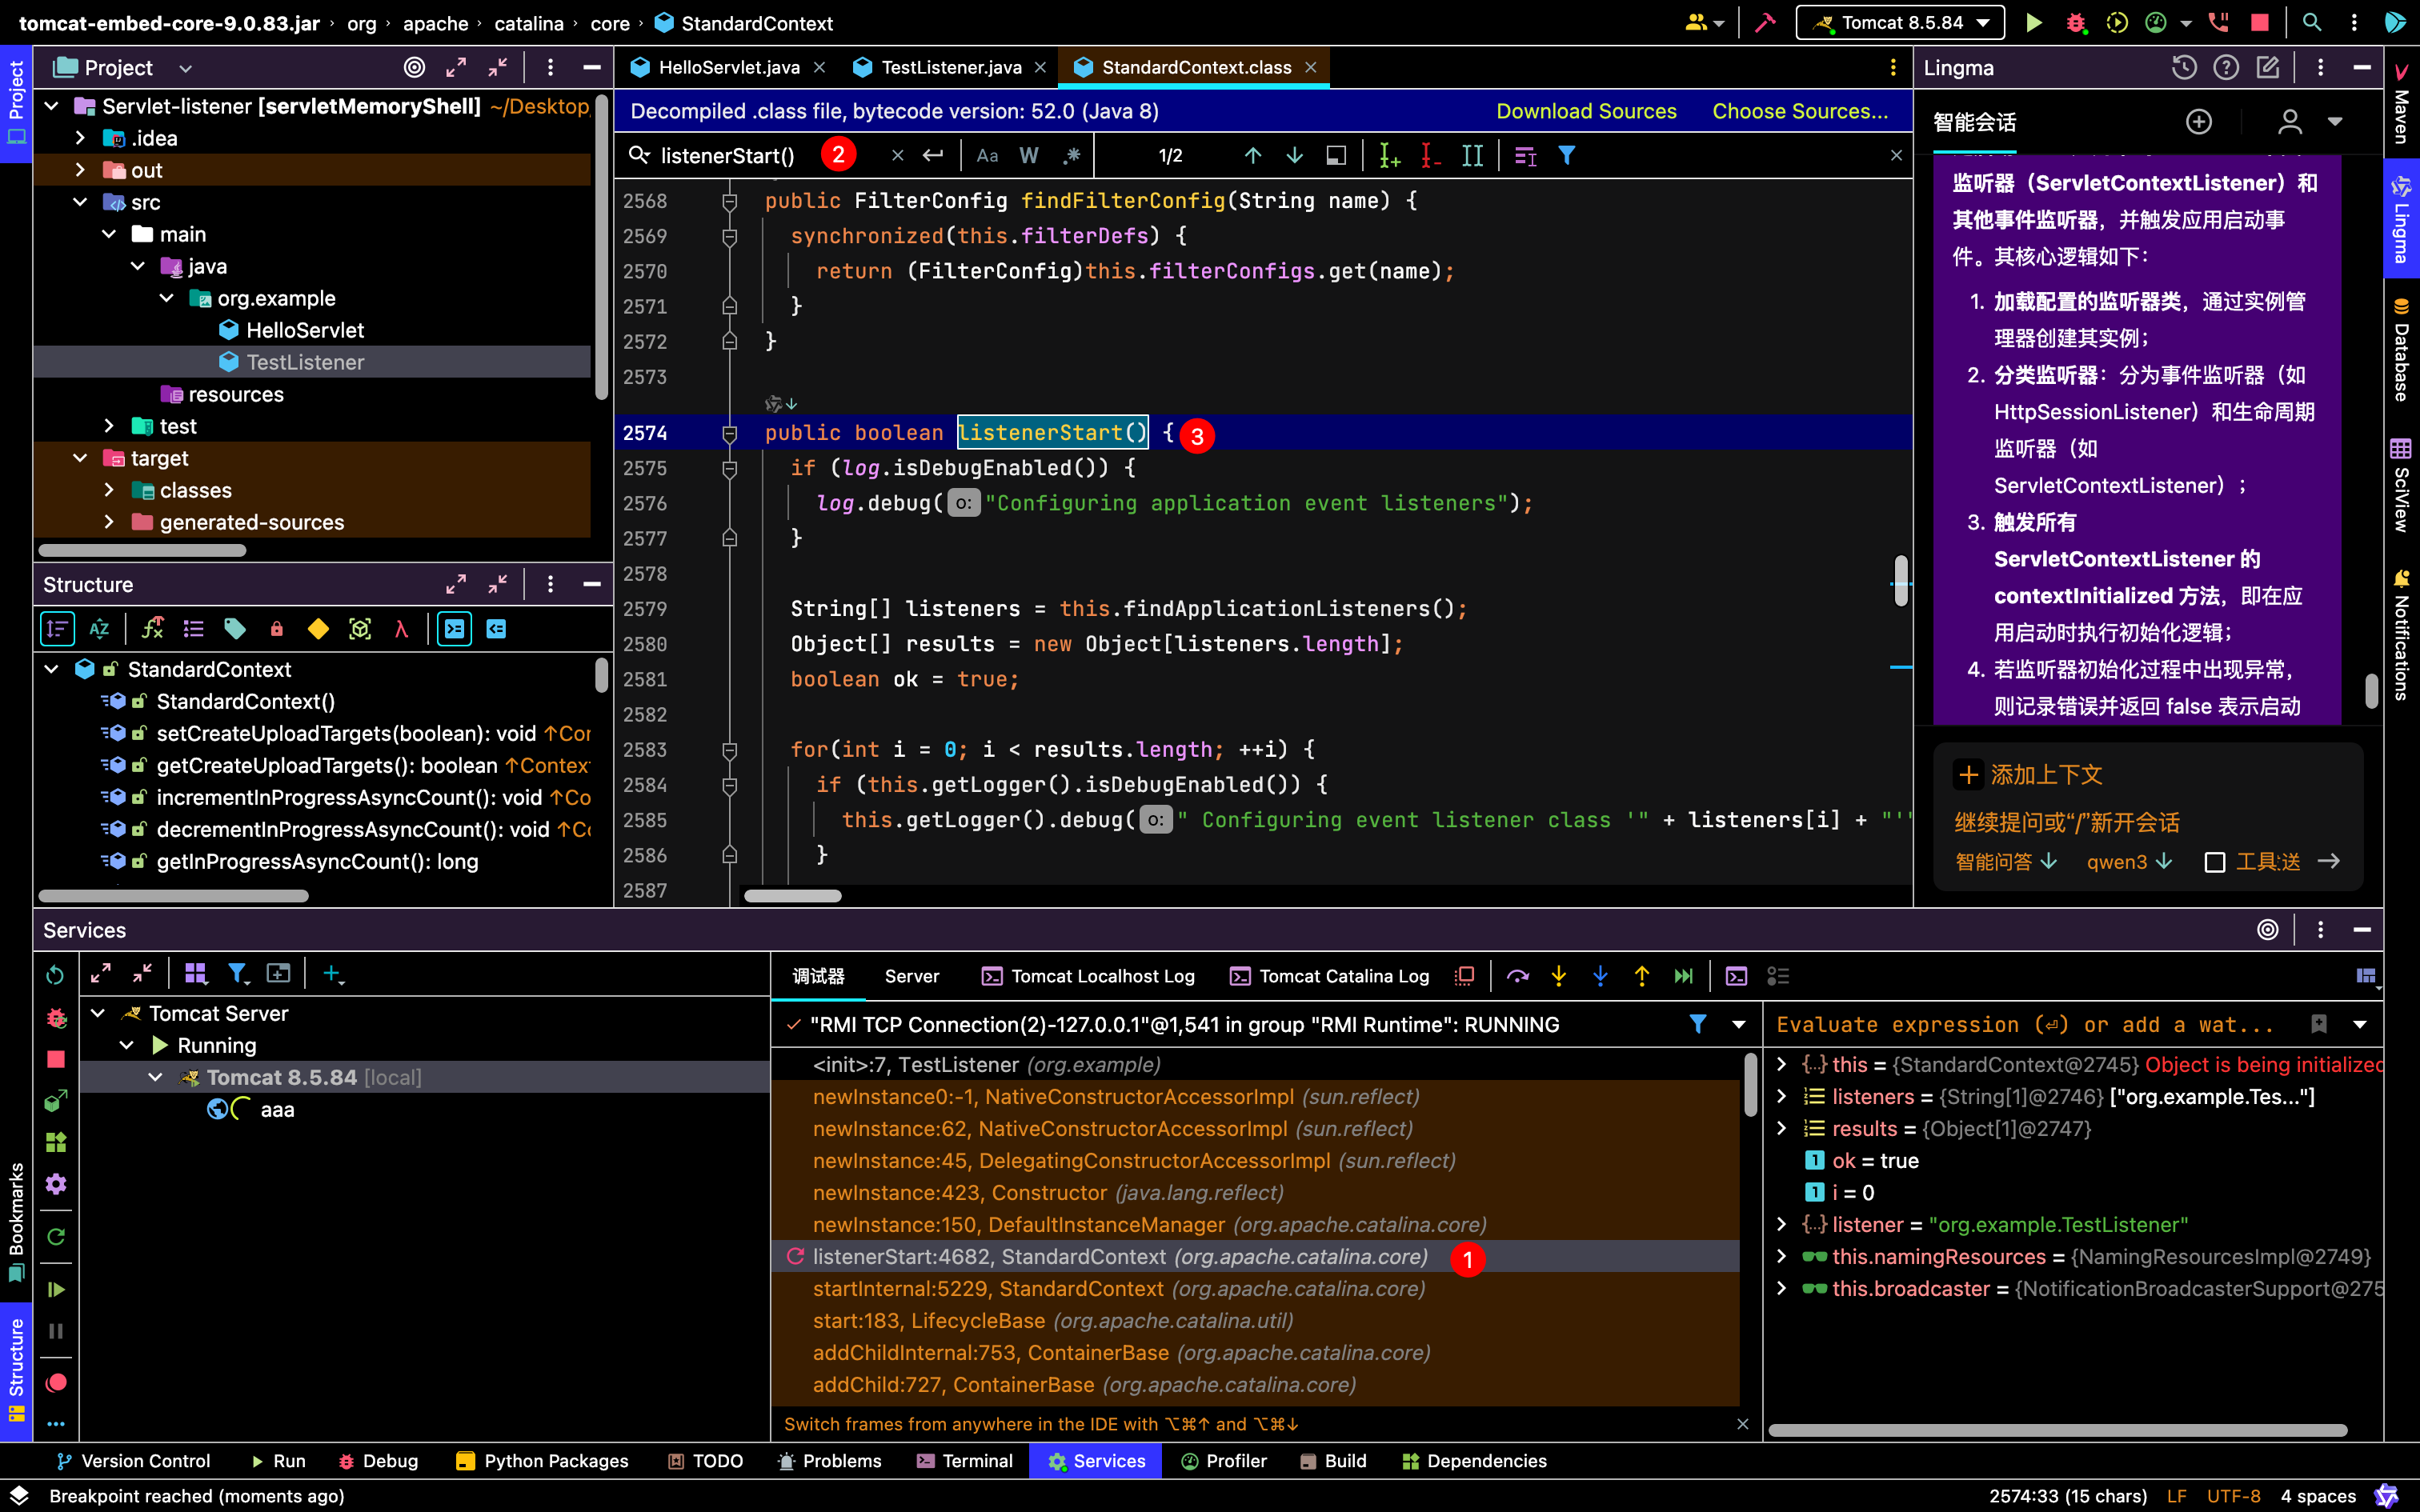
Task: Open Database side panel
Action: [2401, 350]
